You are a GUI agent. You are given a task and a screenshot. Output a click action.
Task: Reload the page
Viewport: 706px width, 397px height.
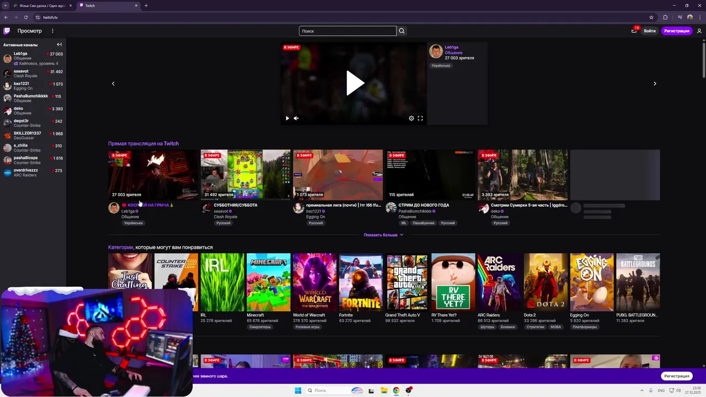click(25, 17)
